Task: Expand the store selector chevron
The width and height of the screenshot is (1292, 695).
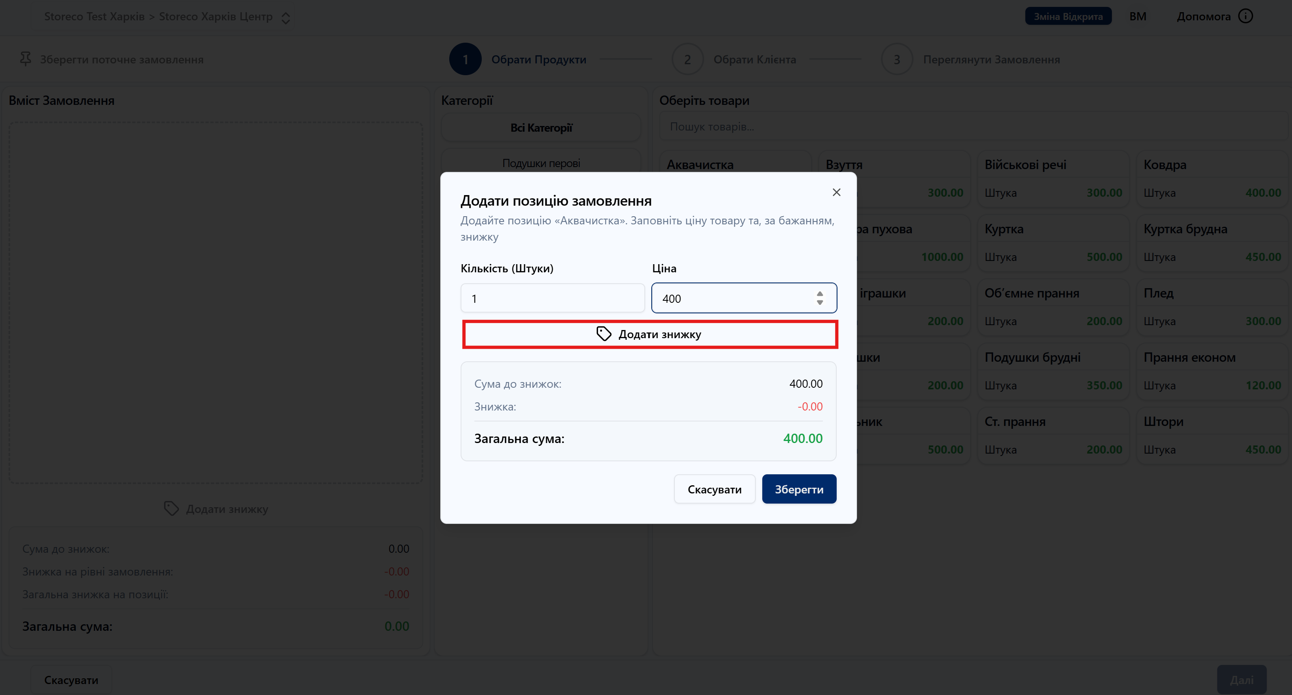Action: [286, 17]
